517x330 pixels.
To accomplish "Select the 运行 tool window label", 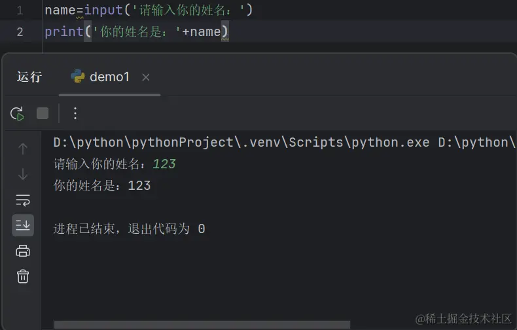I will coord(29,77).
